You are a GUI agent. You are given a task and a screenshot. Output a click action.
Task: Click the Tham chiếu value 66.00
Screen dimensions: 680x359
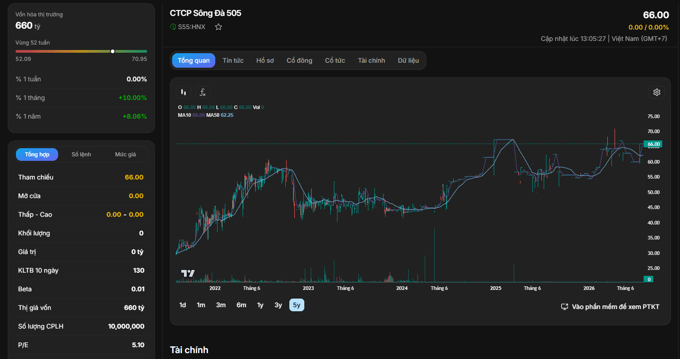pos(134,177)
